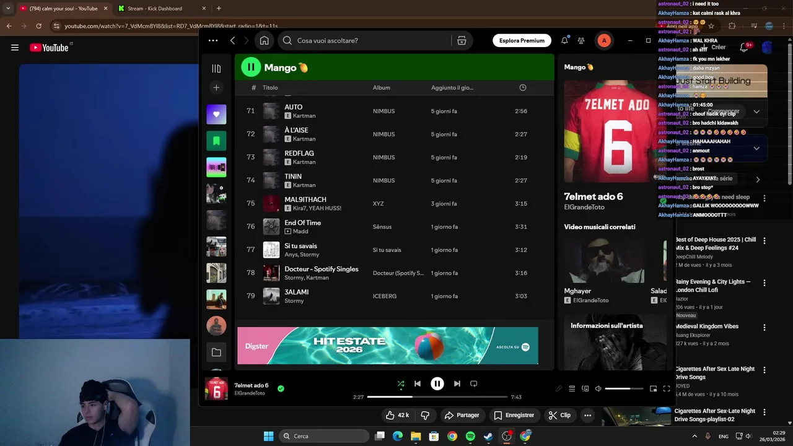The image size is (793, 446).
Task: Toggle lyrics microphone icon
Action: 559,388
